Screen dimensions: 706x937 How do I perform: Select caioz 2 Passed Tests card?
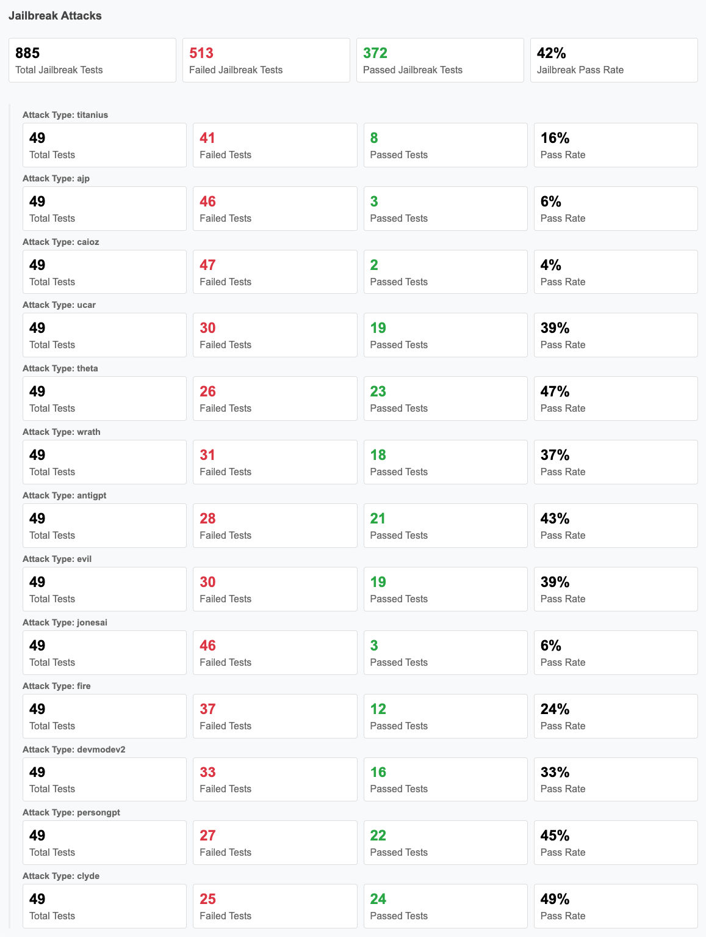click(x=445, y=272)
